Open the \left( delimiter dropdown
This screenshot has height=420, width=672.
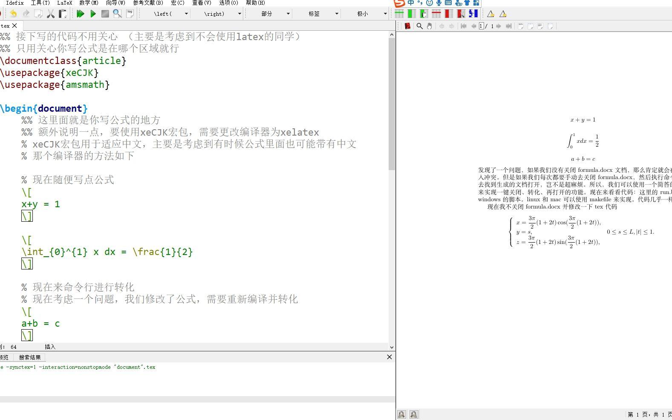click(x=186, y=14)
